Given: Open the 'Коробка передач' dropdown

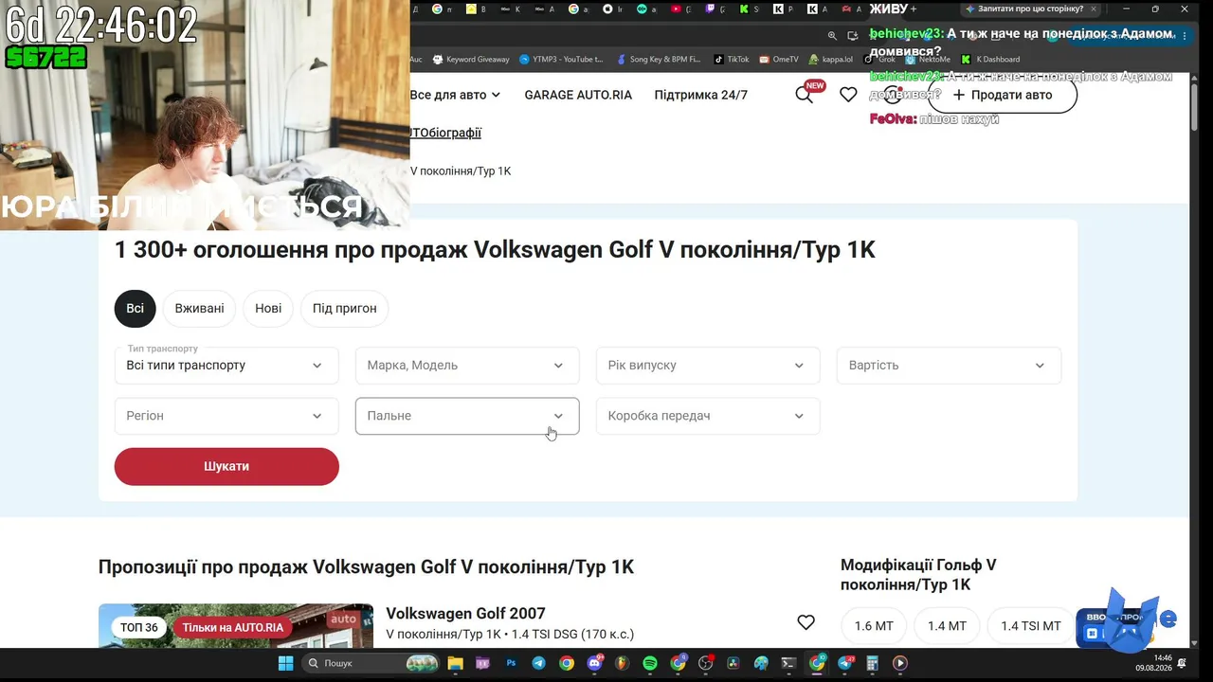Looking at the screenshot, I should point(708,416).
